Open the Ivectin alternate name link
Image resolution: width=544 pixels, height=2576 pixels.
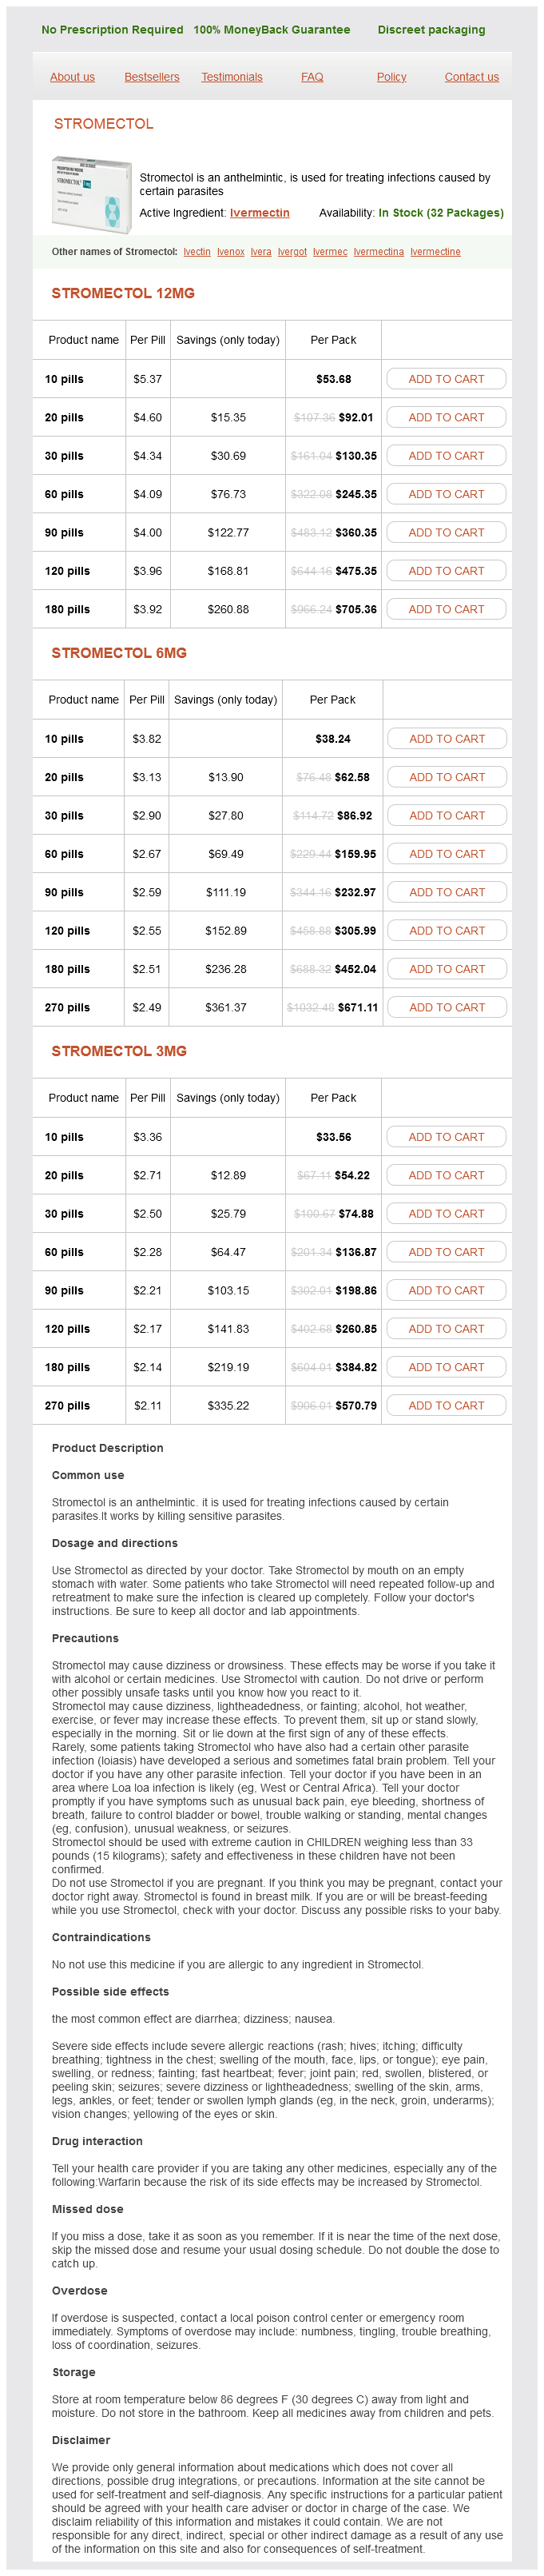point(197,252)
